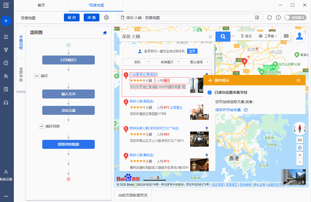Click the Baidu map user avatar icon
Image resolution: width=311 pixels, height=202 pixels.
point(300,36)
